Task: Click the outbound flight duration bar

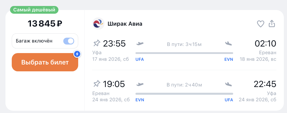Action: click(184, 53)
